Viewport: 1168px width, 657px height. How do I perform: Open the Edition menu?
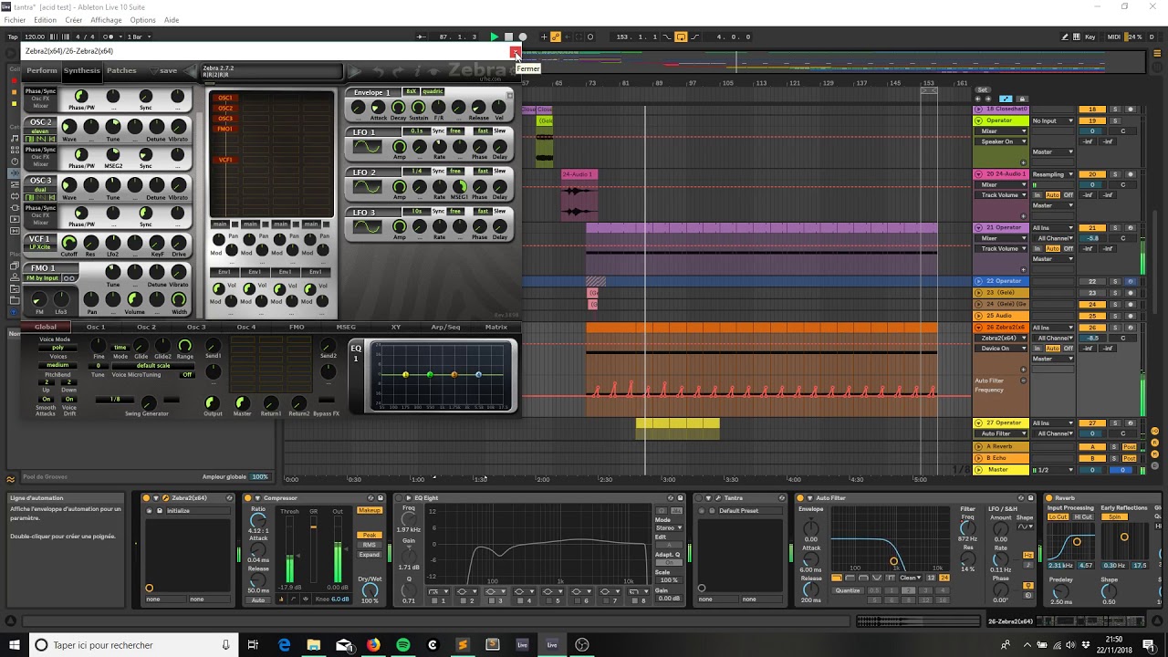point(45,19)
